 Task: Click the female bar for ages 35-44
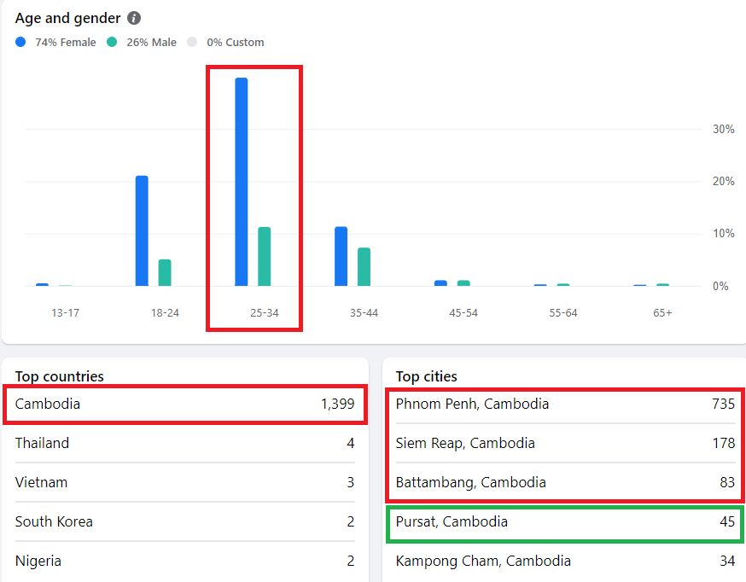pos(341,256)
